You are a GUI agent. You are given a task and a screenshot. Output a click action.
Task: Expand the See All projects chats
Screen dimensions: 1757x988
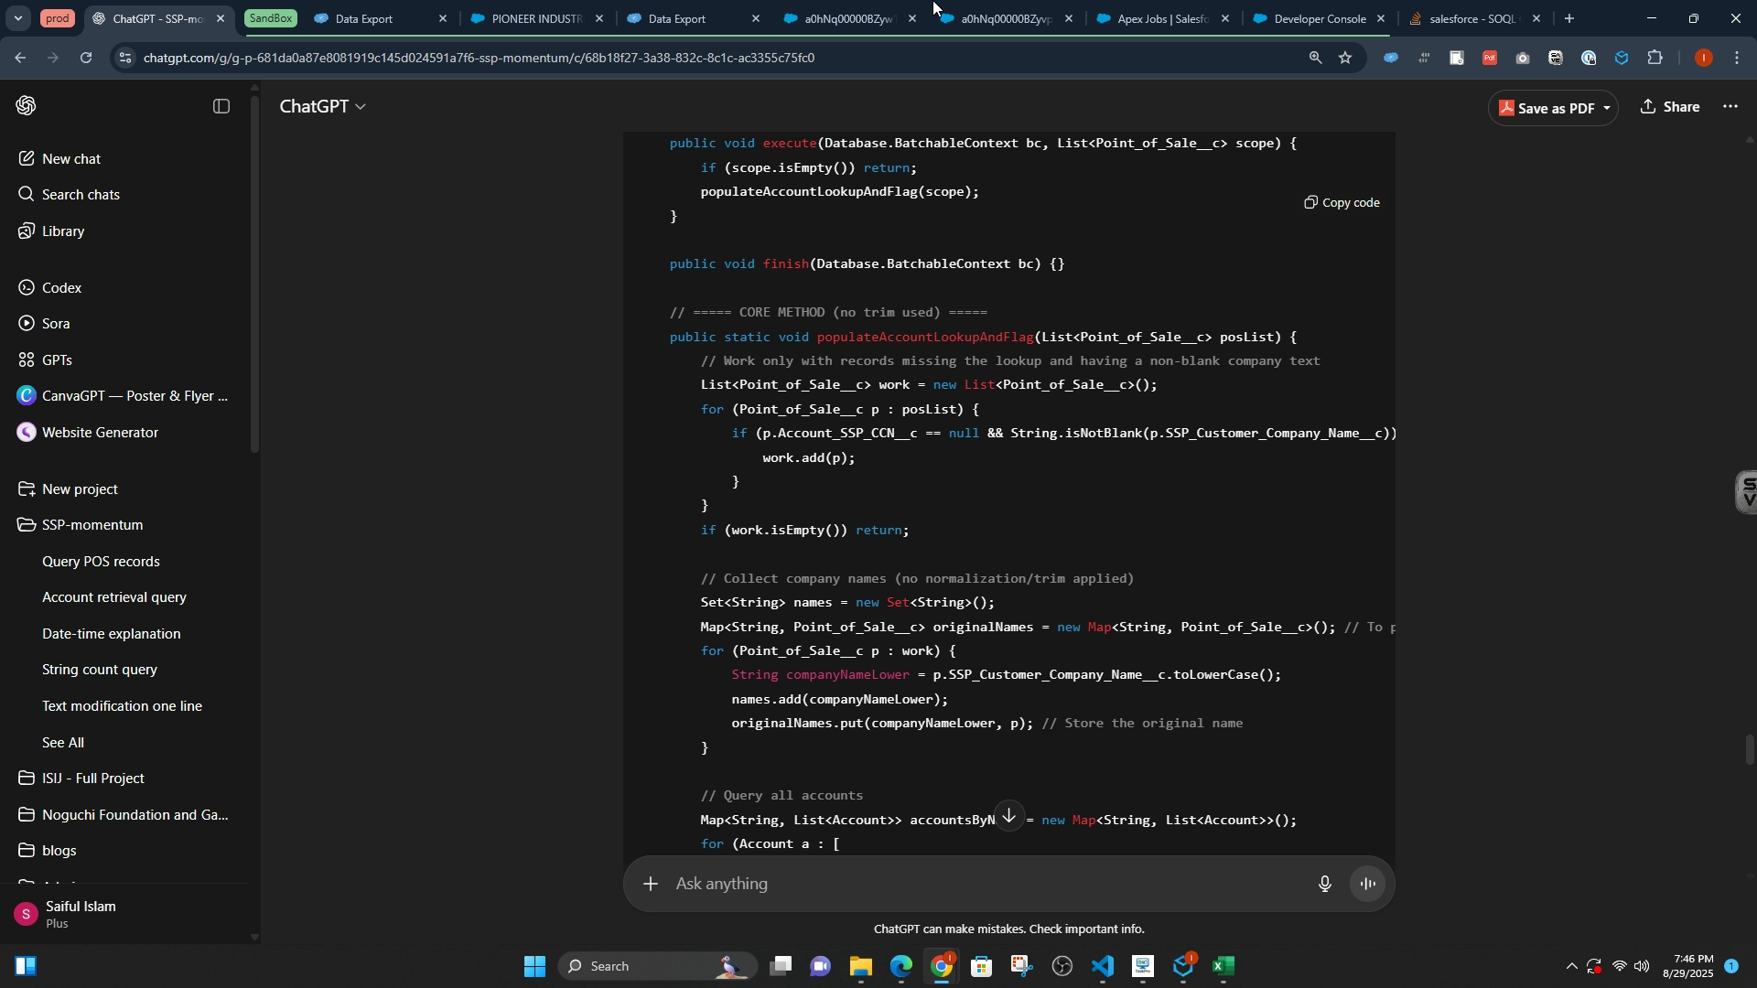pos(63,743)
